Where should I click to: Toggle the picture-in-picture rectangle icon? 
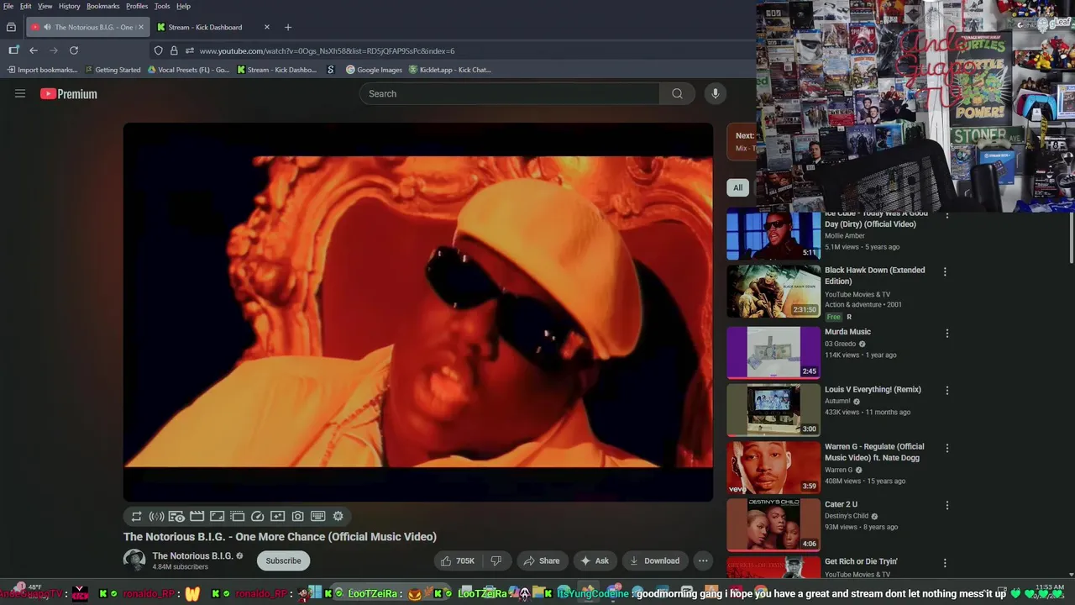point(217,516)
